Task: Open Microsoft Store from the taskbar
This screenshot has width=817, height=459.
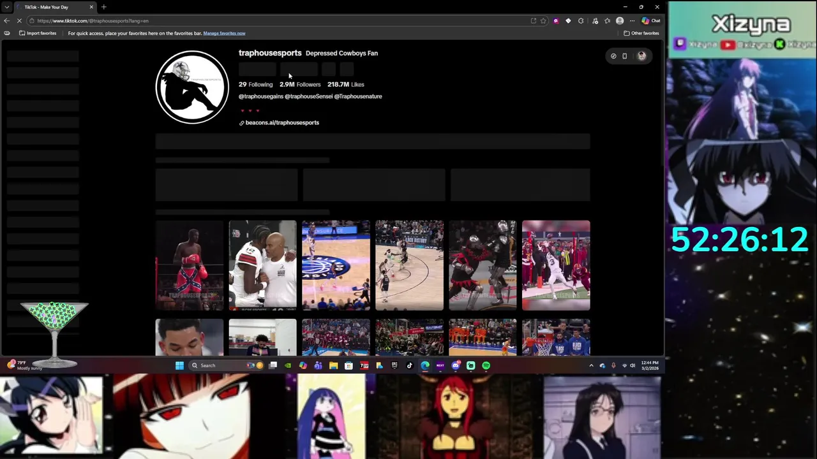Action: click(349, 365)
